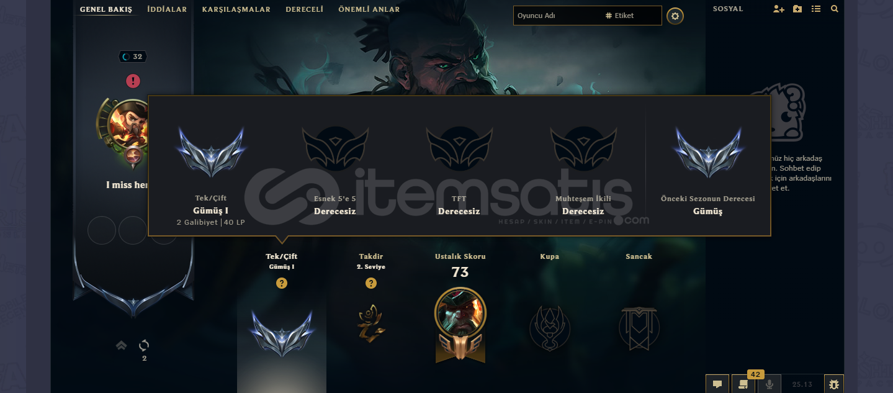Click the social search magnifier icon
The height and width of the screenshot is (393, 893).
tap(835, 9)
